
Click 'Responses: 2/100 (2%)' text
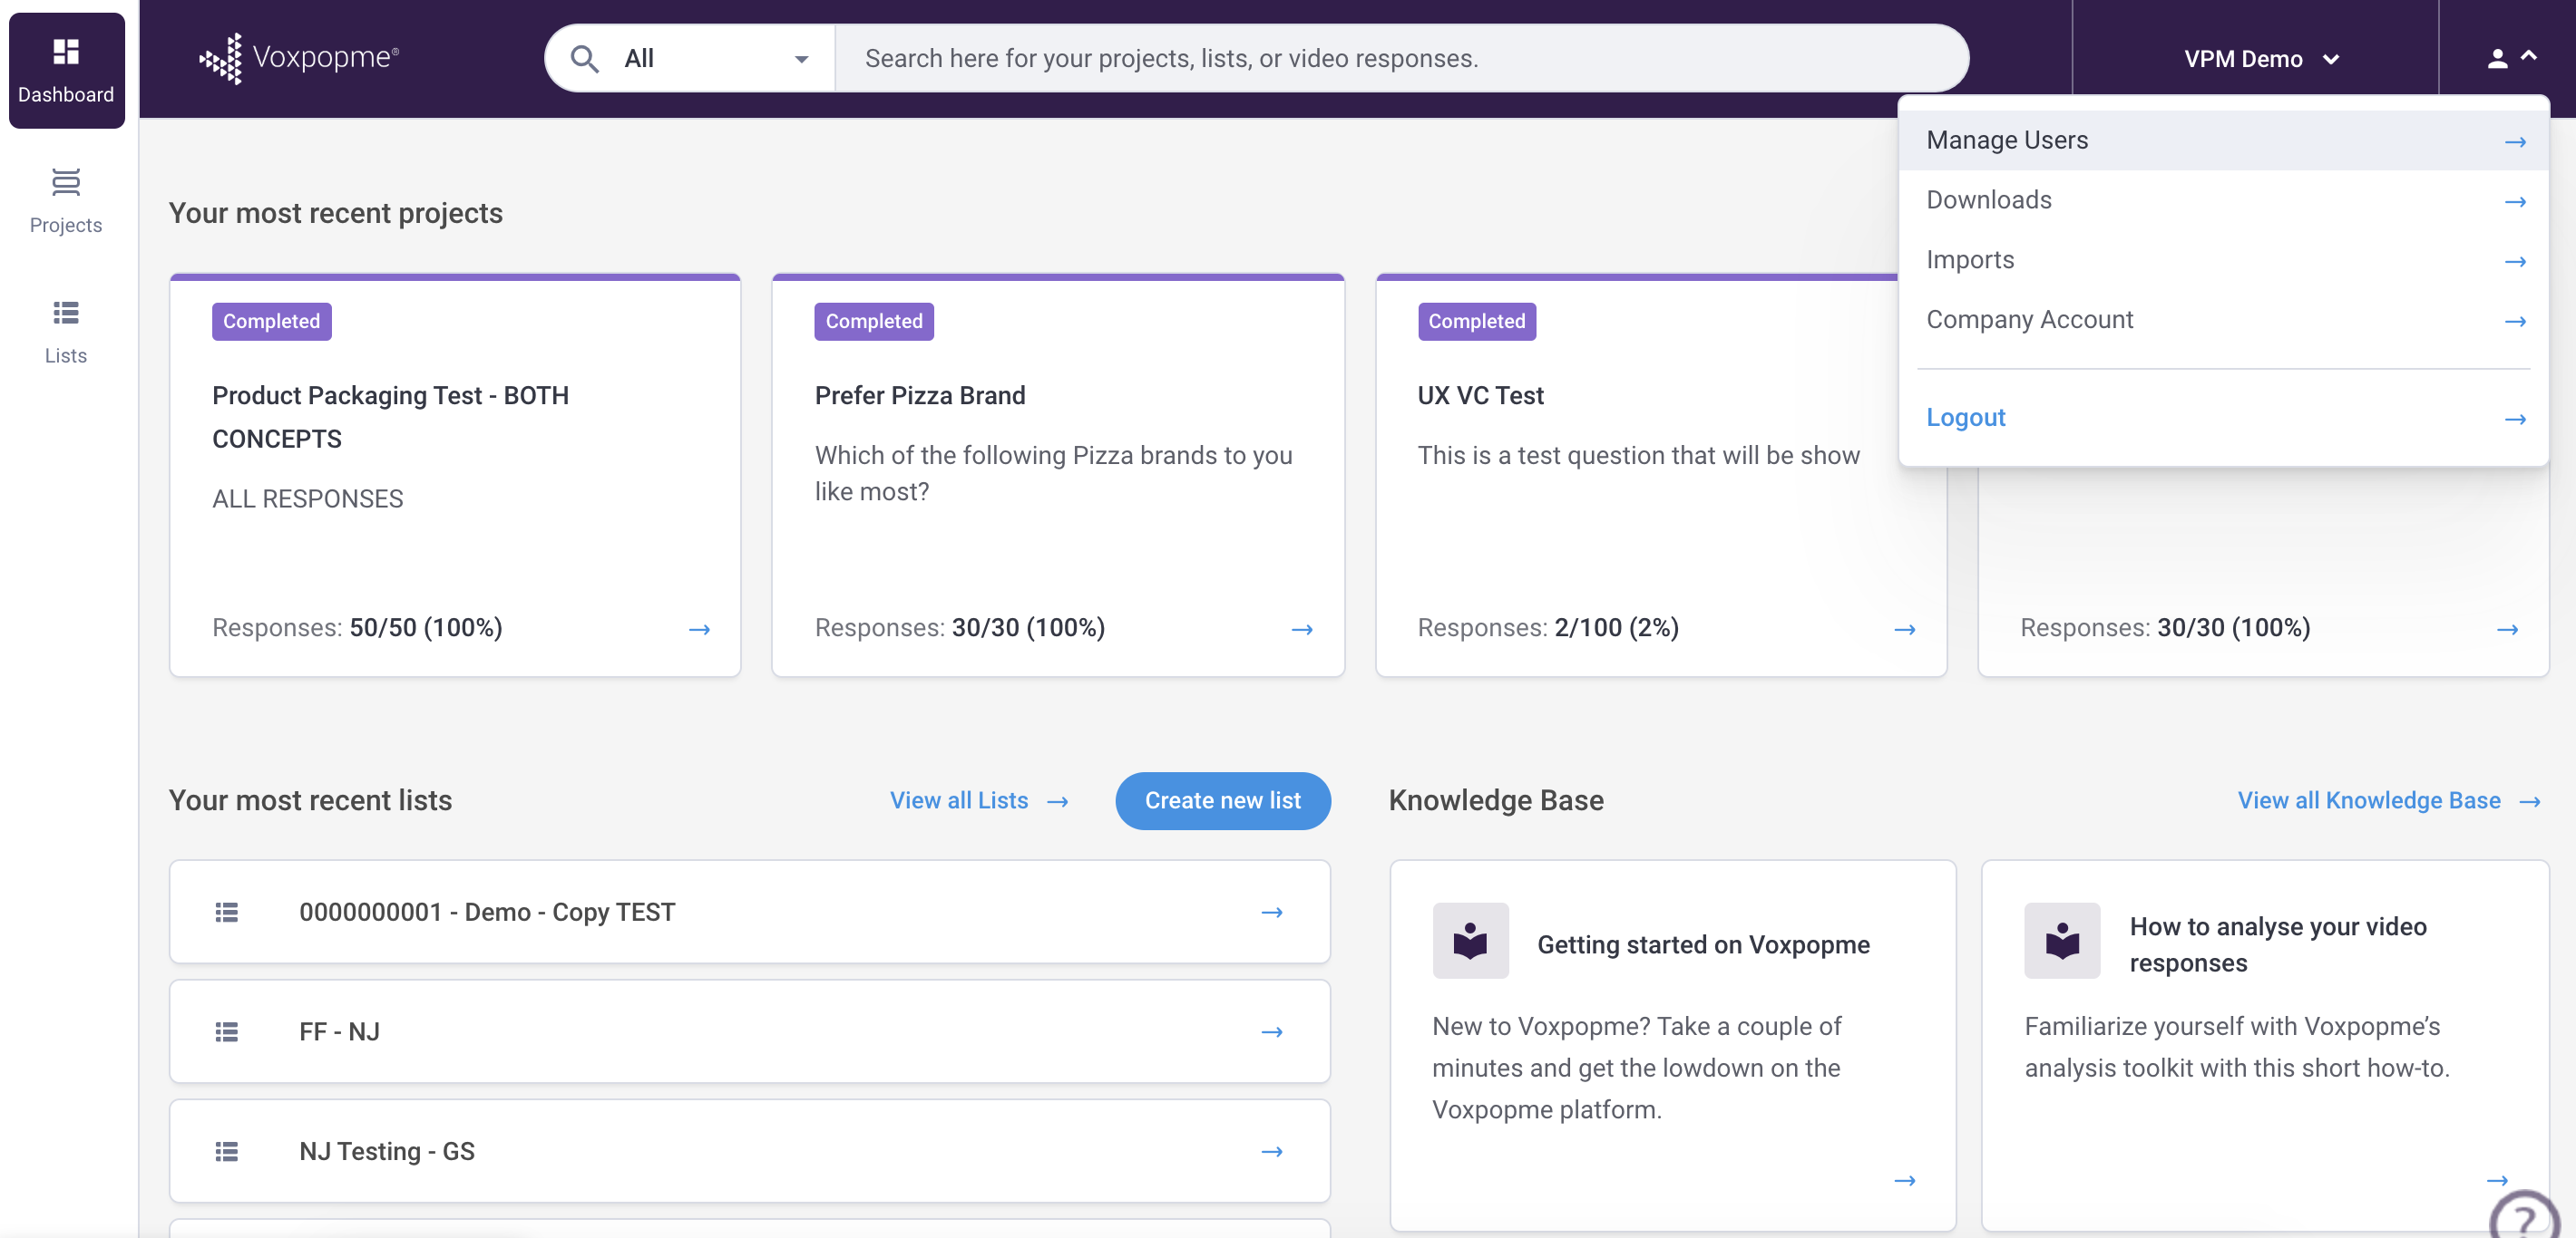(1548, 627)
